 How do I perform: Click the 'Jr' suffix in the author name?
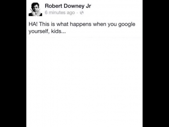pyautogui.click(x=88, y=6)
